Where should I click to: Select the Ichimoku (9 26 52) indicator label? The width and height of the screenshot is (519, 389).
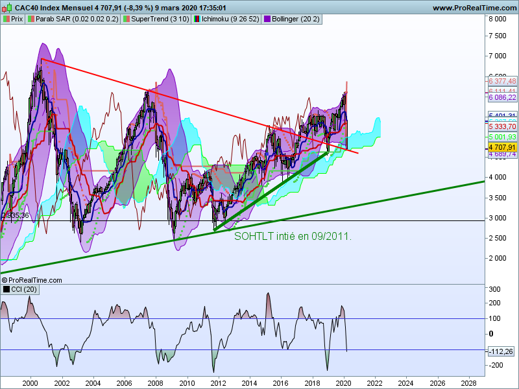tap(226, 19)
